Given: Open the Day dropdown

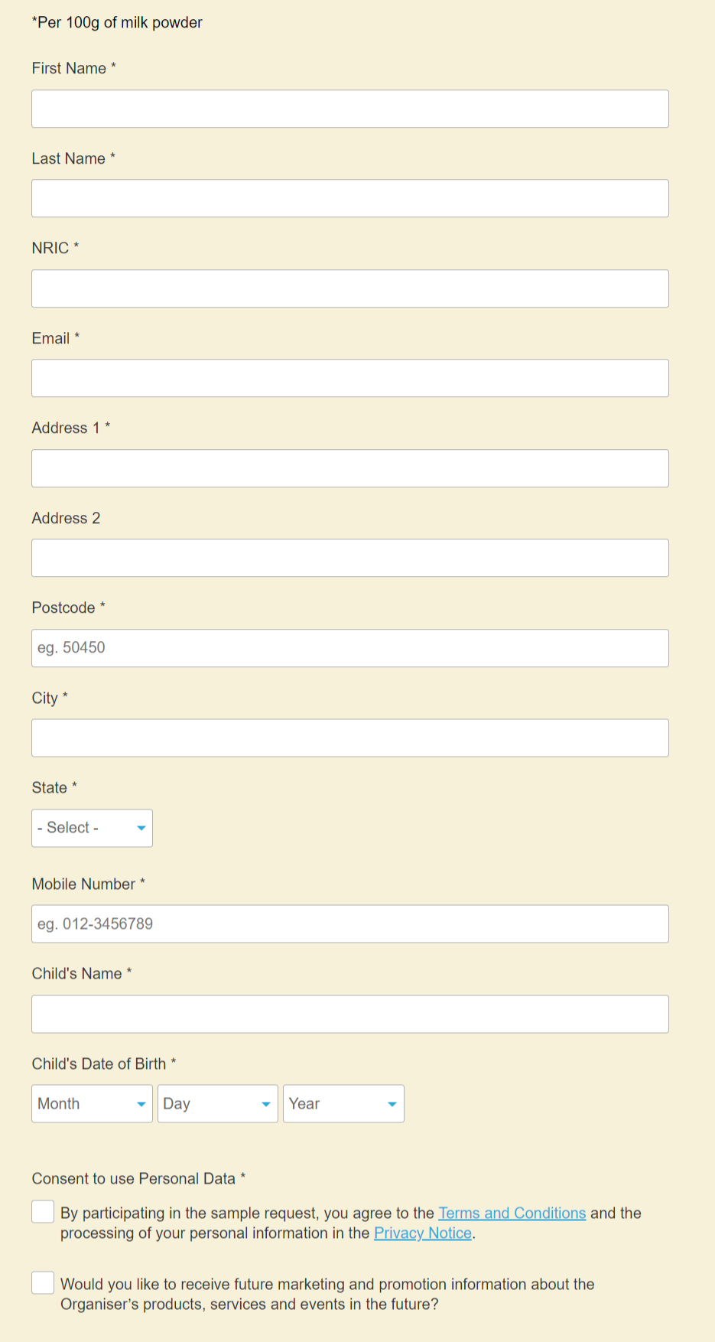Looking at the screenshot, I should pyautogui.click(x=217, y=1103).
